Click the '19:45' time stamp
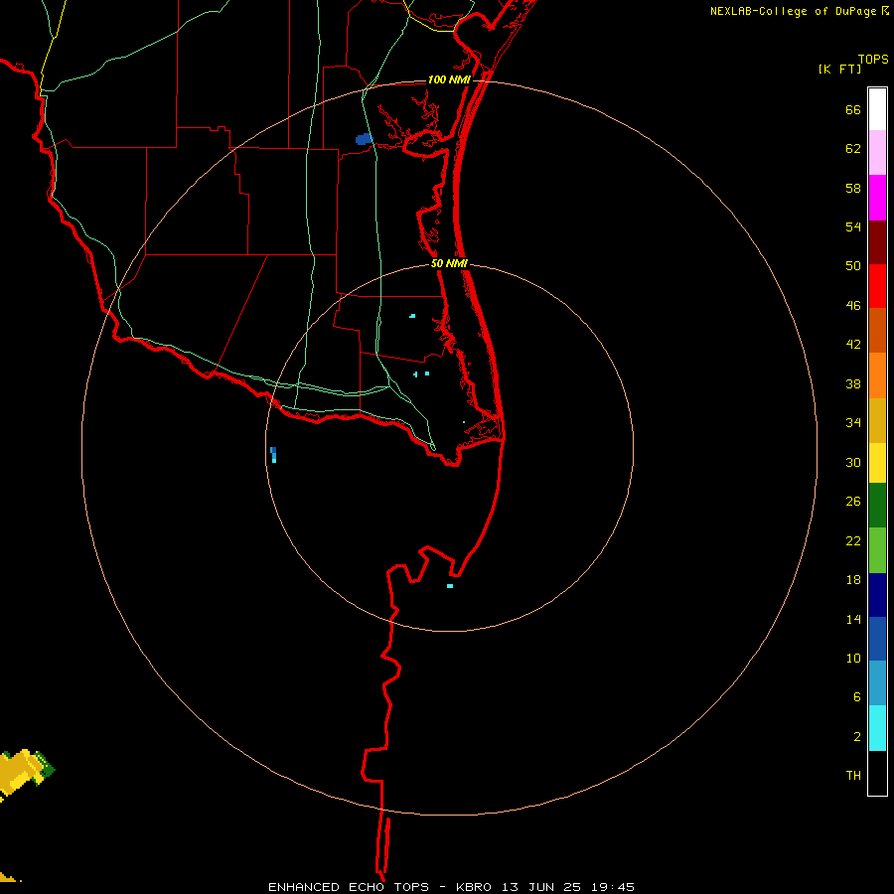Image resolution: width=894 pixels, height=894 pixels. click(613, 887)
